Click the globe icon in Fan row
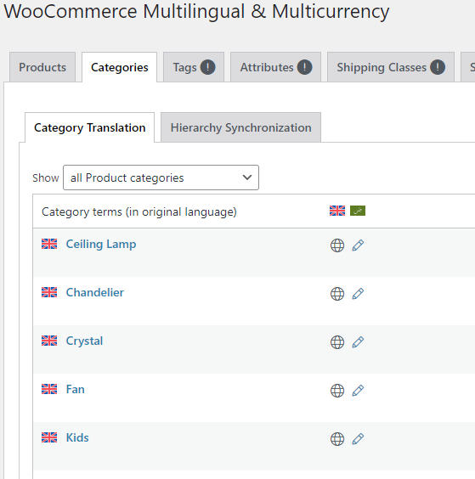This screenshot has height=479, width=475. [337, 391]
